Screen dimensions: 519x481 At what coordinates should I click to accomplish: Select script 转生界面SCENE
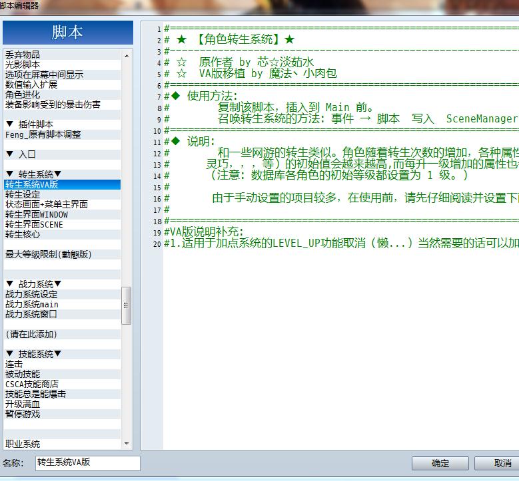(62, 224)
